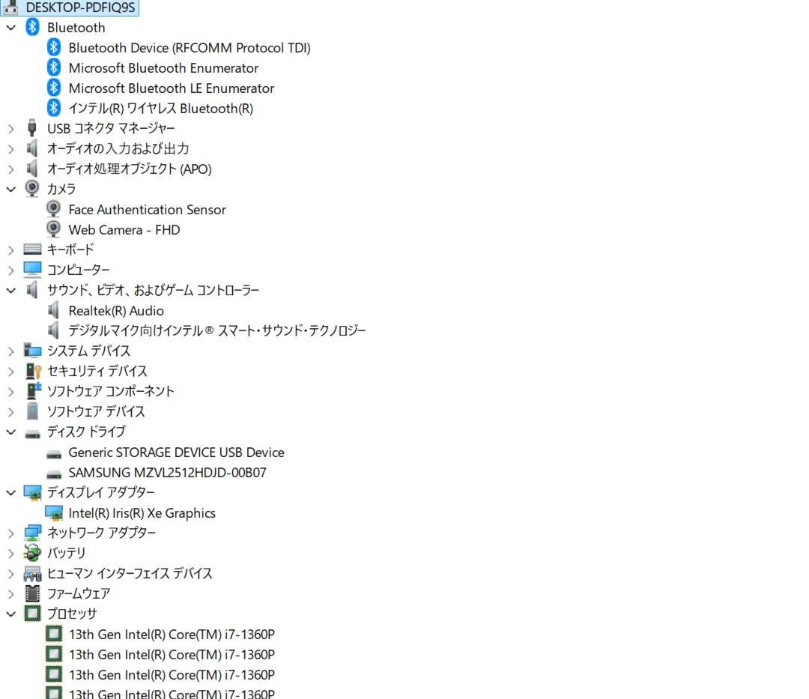Expand the ネットワーク アダプター category

click(10, 533)
